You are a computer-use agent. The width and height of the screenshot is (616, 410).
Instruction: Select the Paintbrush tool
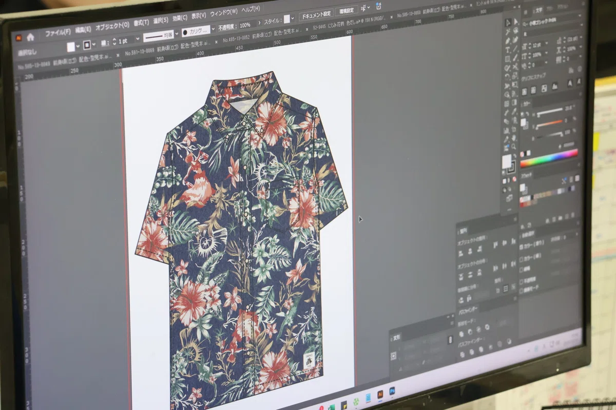pyautogui.click(x=515, y=57)
